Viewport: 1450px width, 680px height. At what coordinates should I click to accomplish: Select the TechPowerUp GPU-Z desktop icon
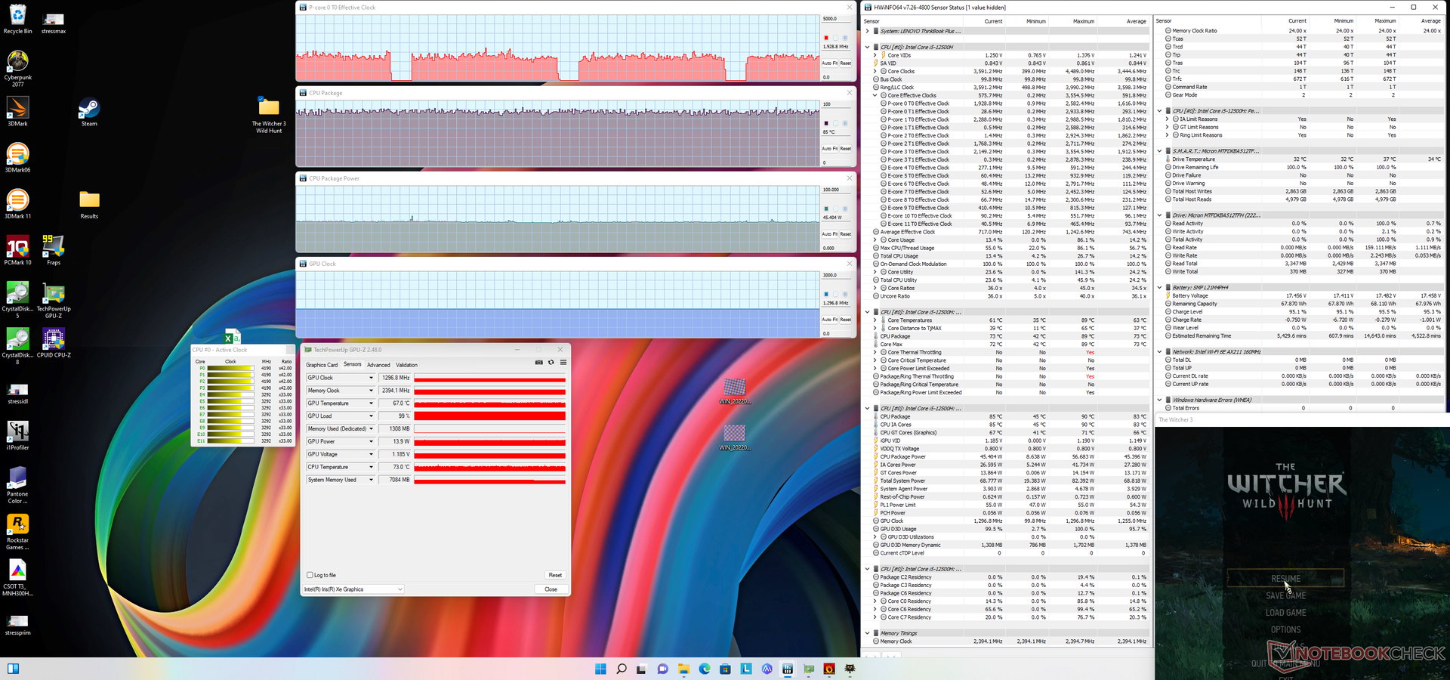(x=54, y=301)
